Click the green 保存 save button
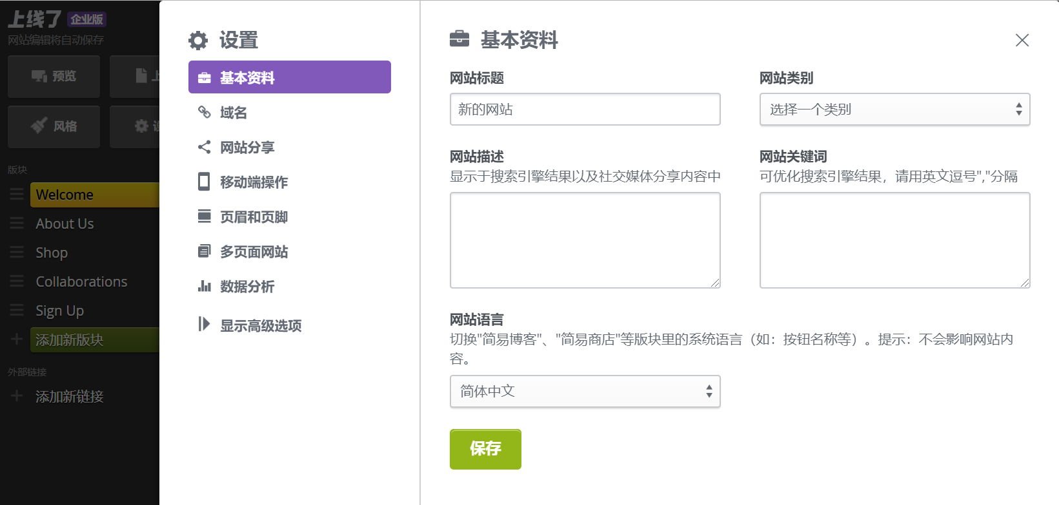 click(x=485, y=449)
